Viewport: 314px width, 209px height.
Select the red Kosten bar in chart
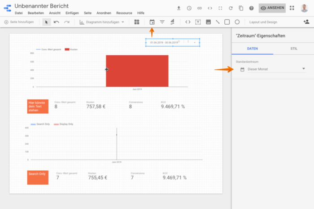click(x=137, y=71)
